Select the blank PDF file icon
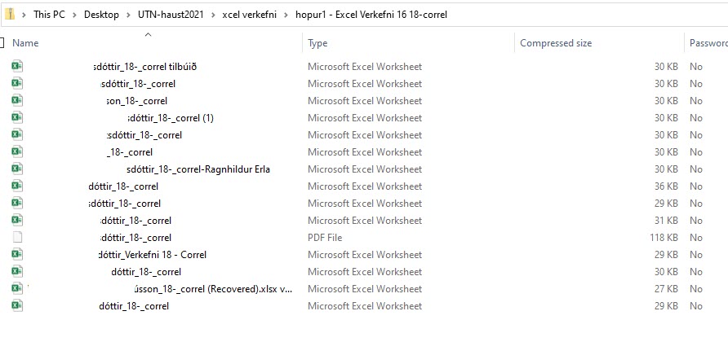The height and width of the screenshot is (355, 728). (x=17, y=238)
